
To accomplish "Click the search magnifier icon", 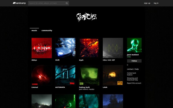I will click(67, 3).
